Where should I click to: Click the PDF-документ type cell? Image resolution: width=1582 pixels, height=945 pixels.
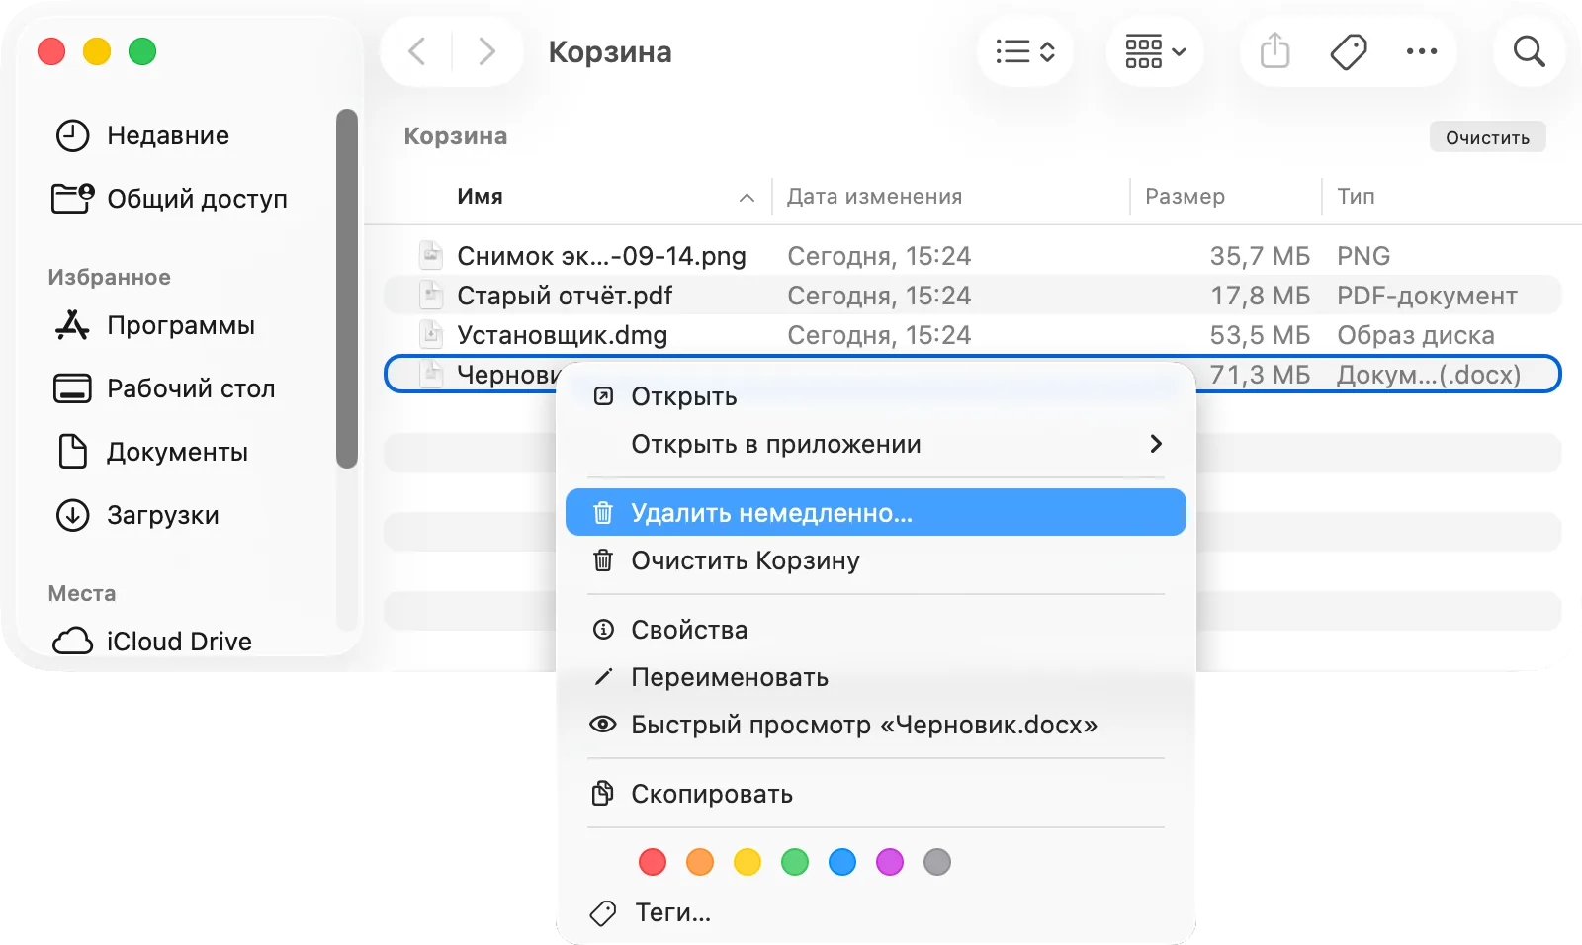(1427, 296)
